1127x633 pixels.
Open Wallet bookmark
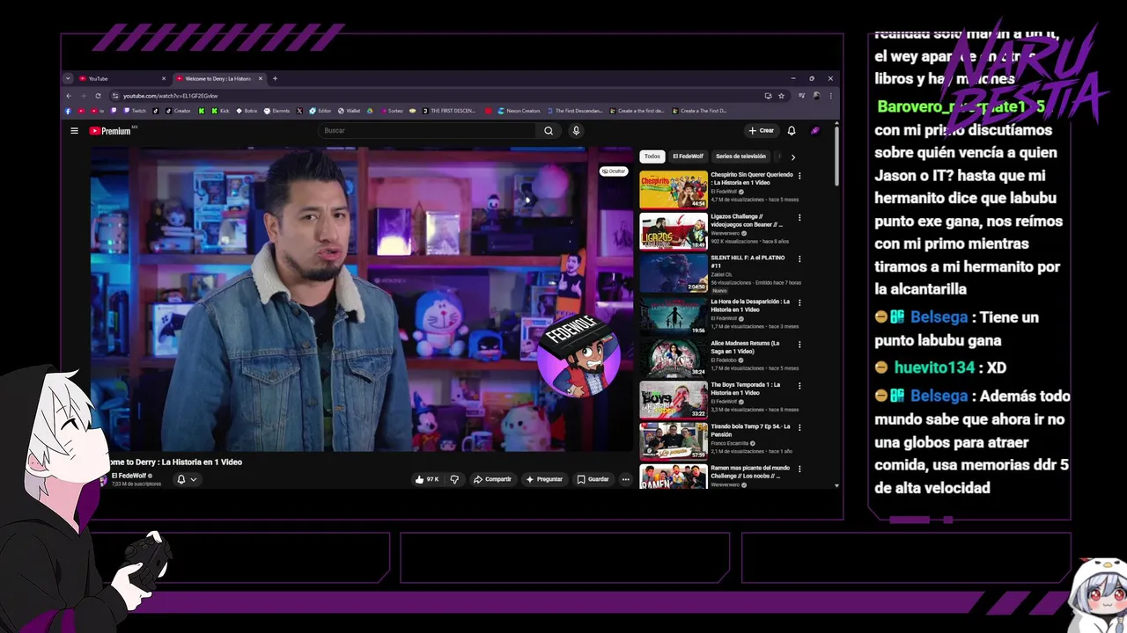point(349,111)
